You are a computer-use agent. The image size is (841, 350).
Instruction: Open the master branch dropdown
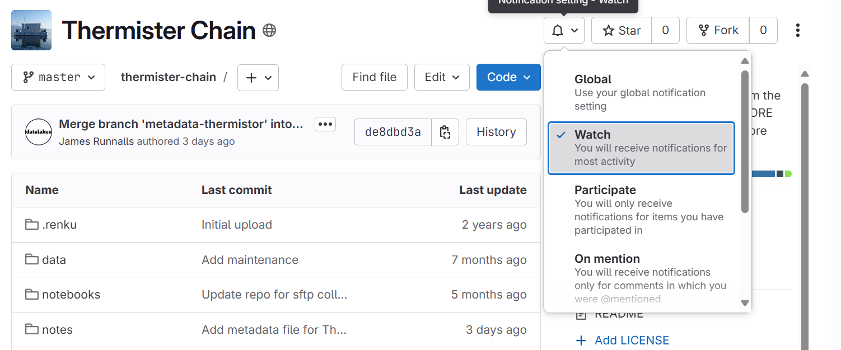(58, 77)
